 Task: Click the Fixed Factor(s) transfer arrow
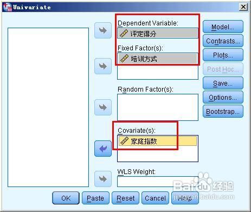pyautogui.click(x=103, y=66)
